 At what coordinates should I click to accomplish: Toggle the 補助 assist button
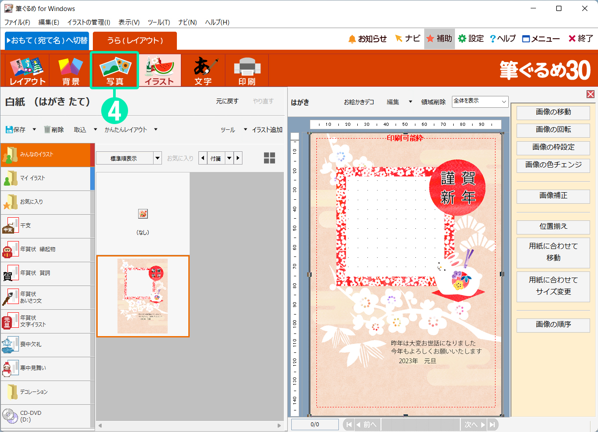(x=439, y=39)
